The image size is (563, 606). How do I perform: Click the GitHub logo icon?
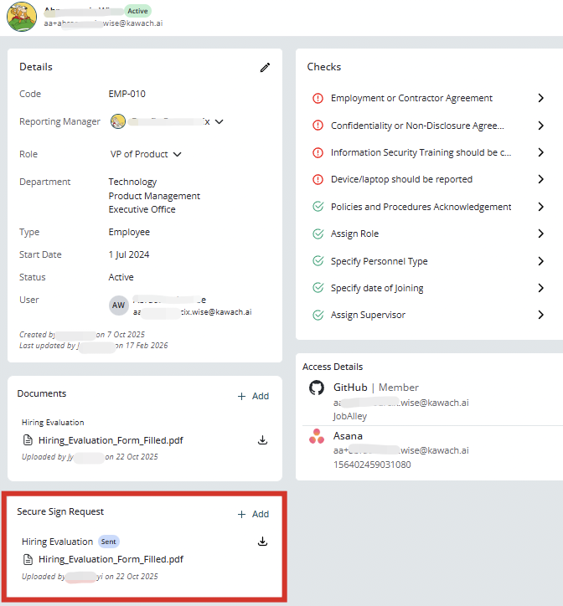[317, 388]
